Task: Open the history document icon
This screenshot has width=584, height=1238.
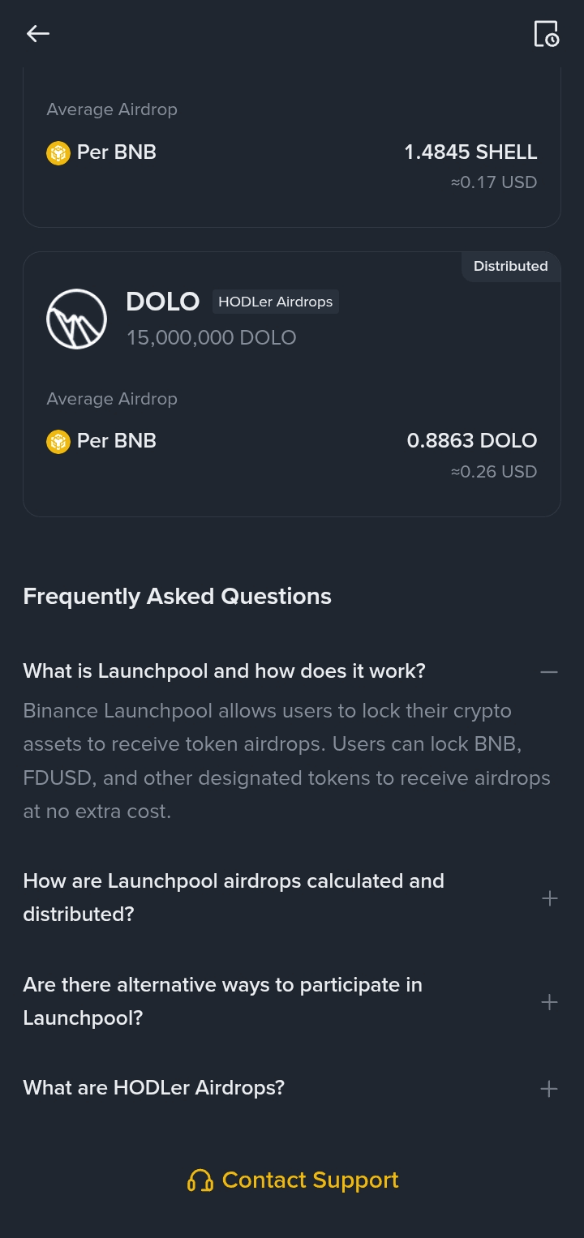Action: 546,34
